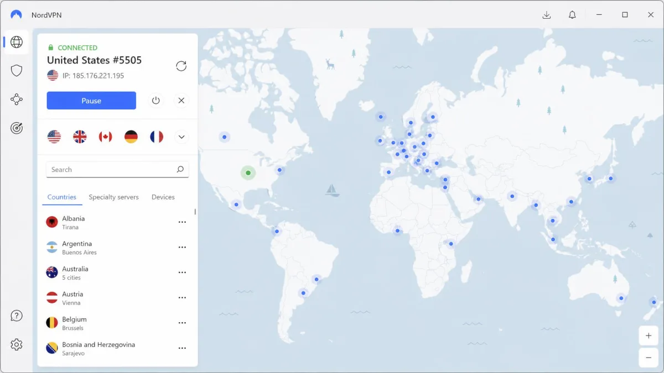Quick connect to United Kingdom flag

pyautogui.click(x=80, y=137)
